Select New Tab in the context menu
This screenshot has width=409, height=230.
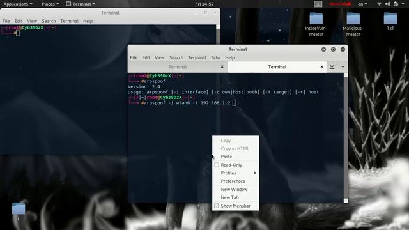click(236, 197)
